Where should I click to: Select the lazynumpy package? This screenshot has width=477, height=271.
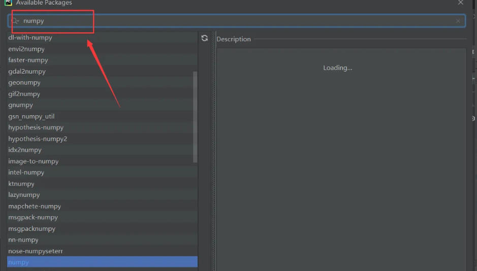pyautogui.click(x=102, y=195)
